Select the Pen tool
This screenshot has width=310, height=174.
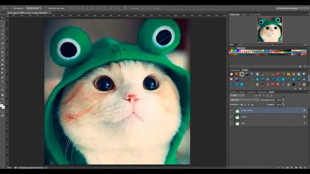coord(2,77)
